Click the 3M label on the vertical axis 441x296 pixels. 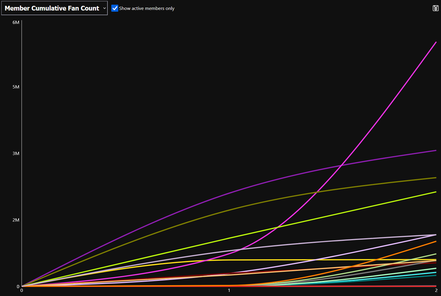point(16,154)
